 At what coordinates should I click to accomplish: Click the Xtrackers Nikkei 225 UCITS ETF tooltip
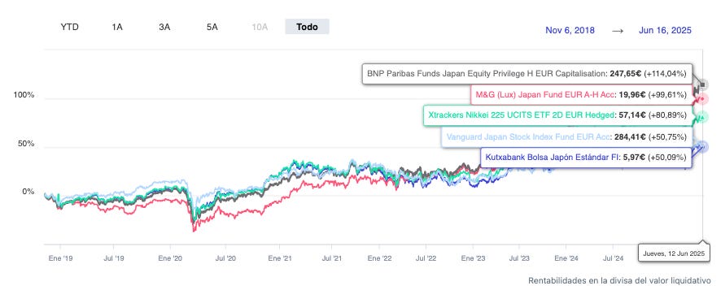pyautogui.click(x=557, y=115)
